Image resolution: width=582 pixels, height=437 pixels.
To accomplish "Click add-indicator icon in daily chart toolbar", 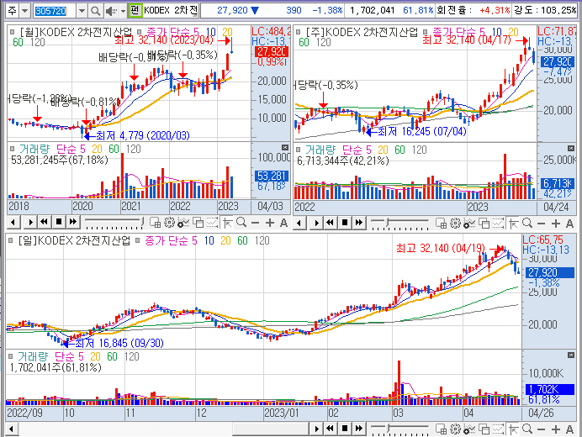I will click(x=469, y=429).
